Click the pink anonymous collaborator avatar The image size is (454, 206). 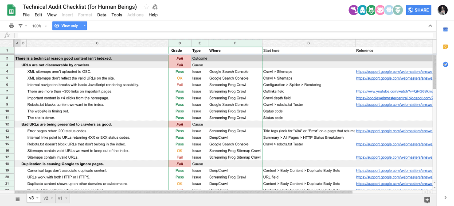pos(380,10)
